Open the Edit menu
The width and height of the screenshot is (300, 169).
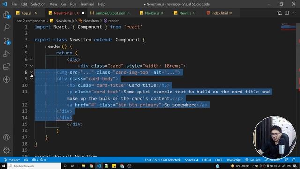click(x=24, y=4)
